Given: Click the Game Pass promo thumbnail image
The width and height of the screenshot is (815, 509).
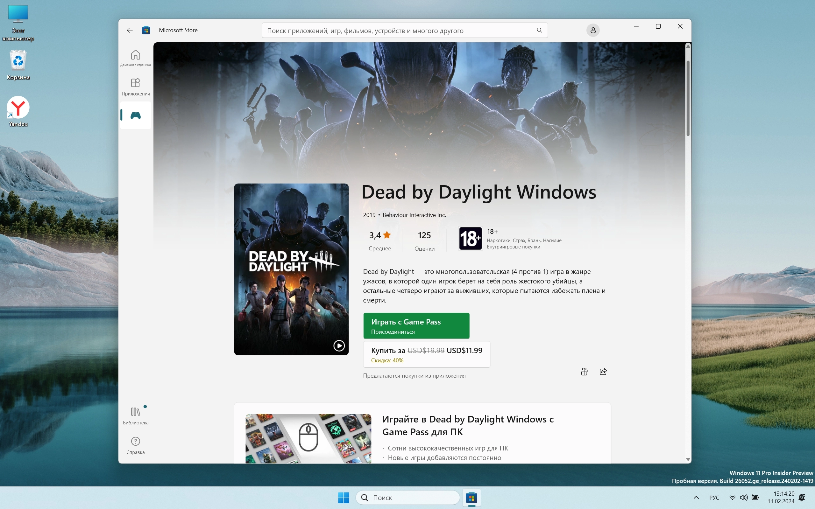Looking at the screenshot, I should 308,438.
